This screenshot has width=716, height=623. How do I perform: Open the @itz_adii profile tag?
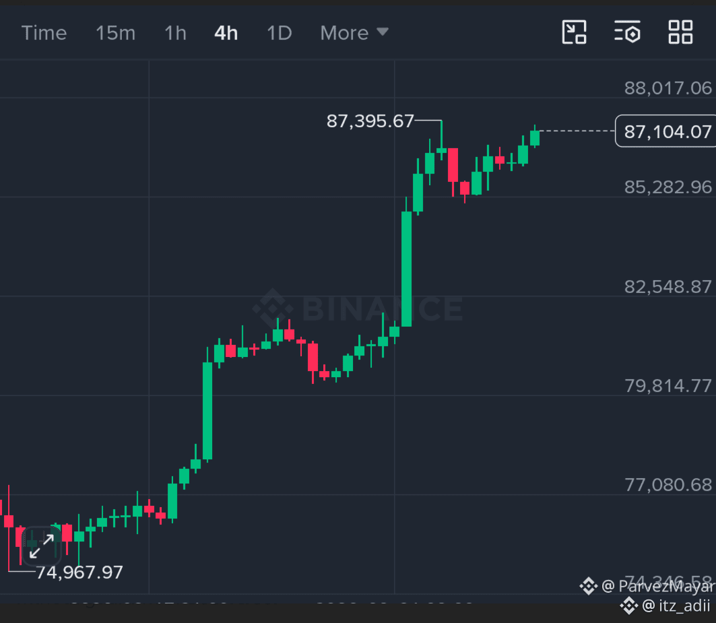tap(676, 605)
